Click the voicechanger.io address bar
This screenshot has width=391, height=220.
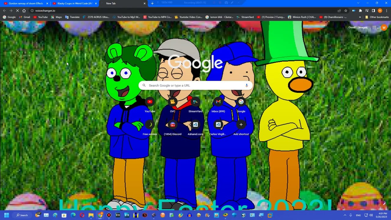click(183, 10)
